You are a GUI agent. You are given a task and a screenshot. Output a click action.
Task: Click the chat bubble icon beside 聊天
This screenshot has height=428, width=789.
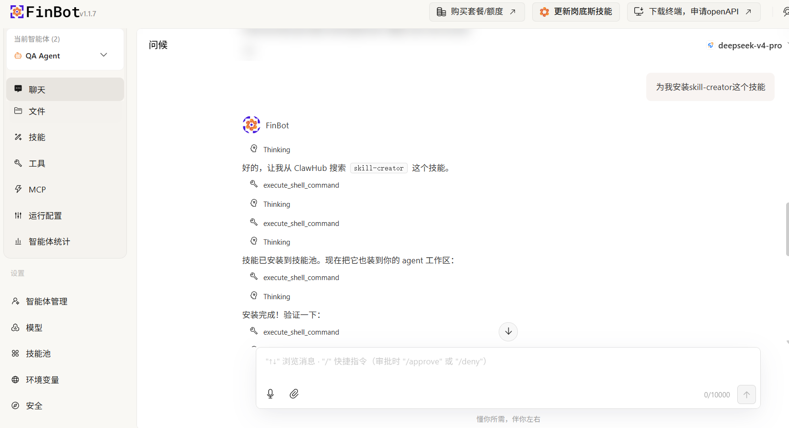click(x=18, y=89)
